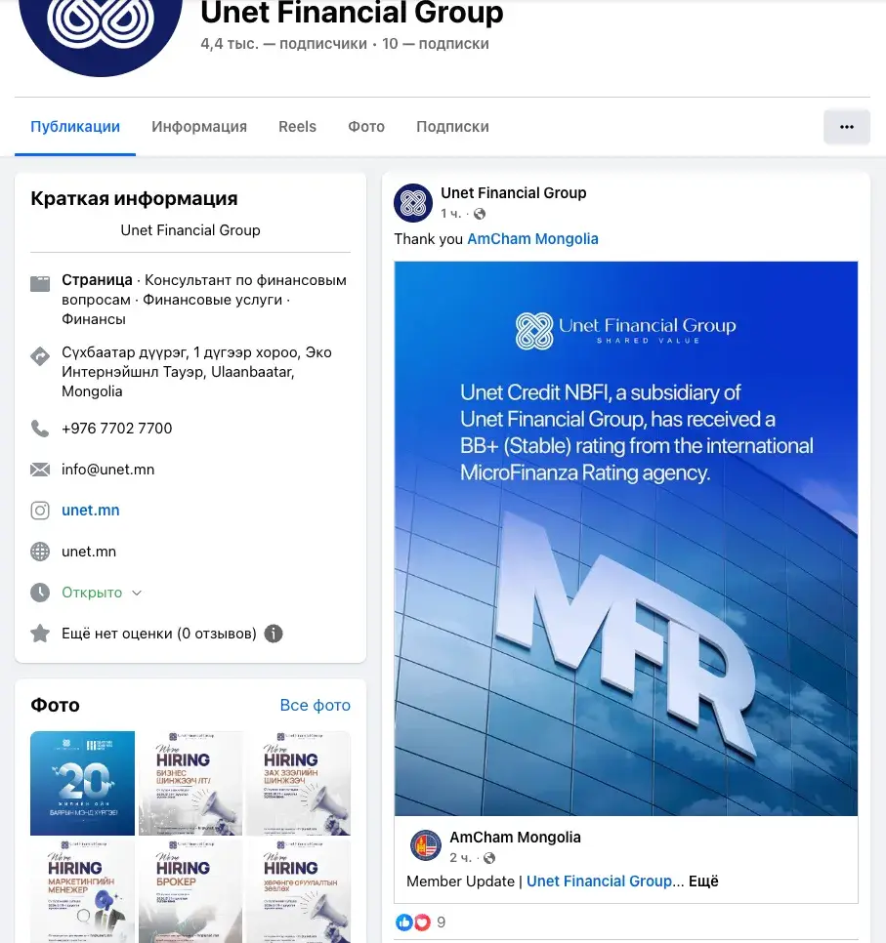The height and width of the screenshot is (943, 886).
Task: Click the public globe icon next to 1 ч.
Action: point(480,214)
